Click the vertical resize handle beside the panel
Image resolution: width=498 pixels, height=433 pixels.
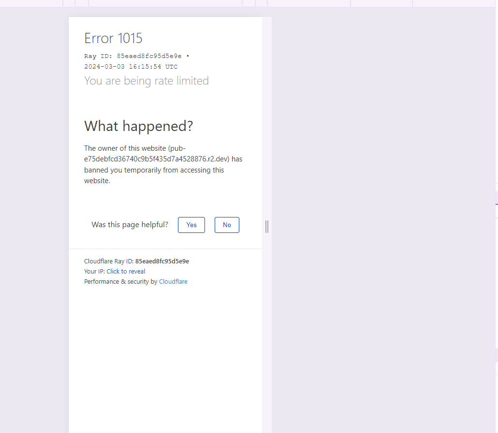click(266, 227)
